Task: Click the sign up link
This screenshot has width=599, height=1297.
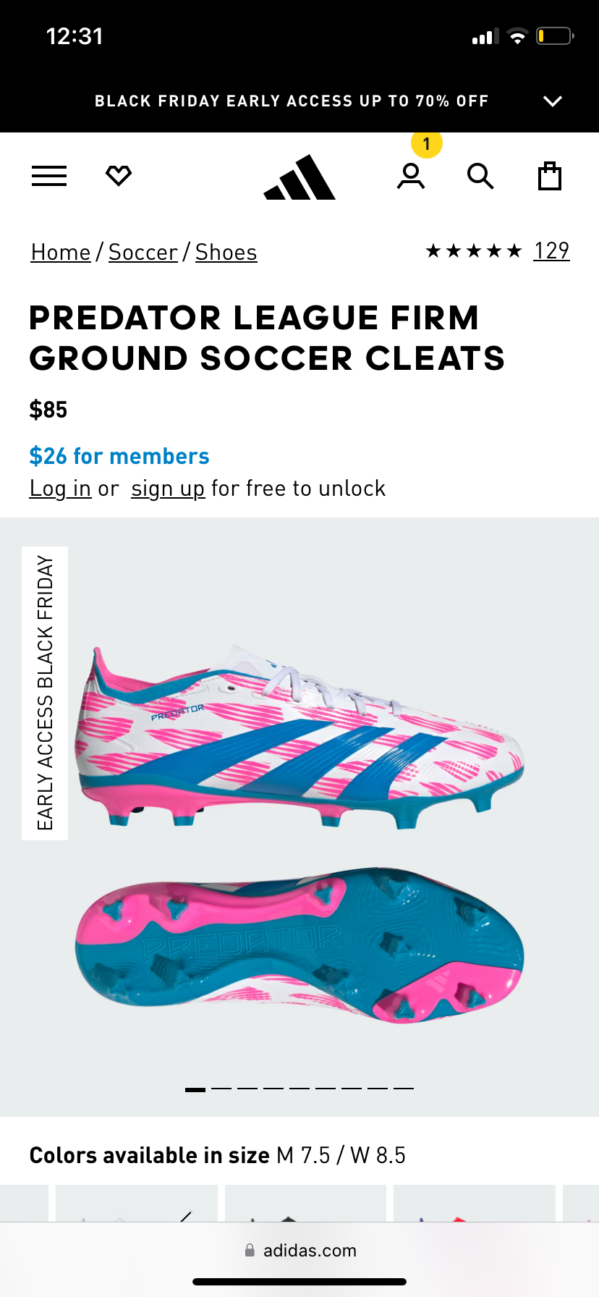Action: [168, 489]
